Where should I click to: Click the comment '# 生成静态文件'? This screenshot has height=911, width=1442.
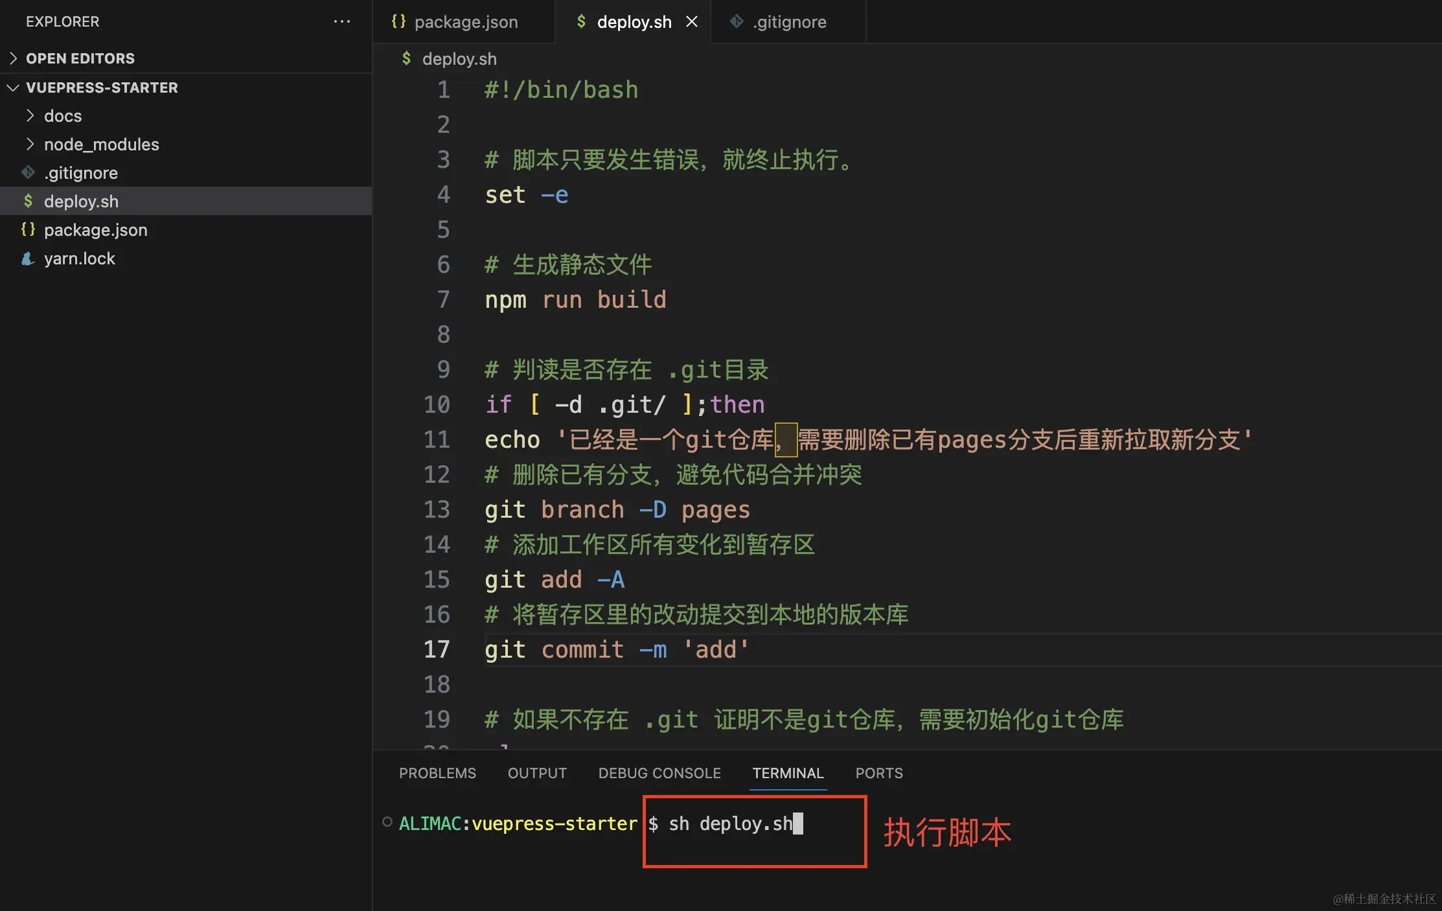click(568, 264)
